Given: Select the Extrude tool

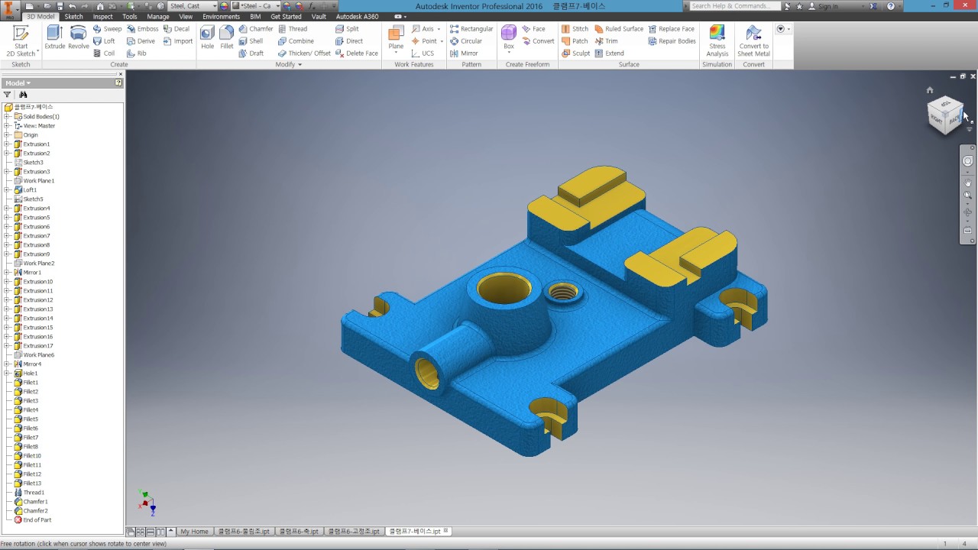Looking at the screenshot, I should tap(55, 37).
